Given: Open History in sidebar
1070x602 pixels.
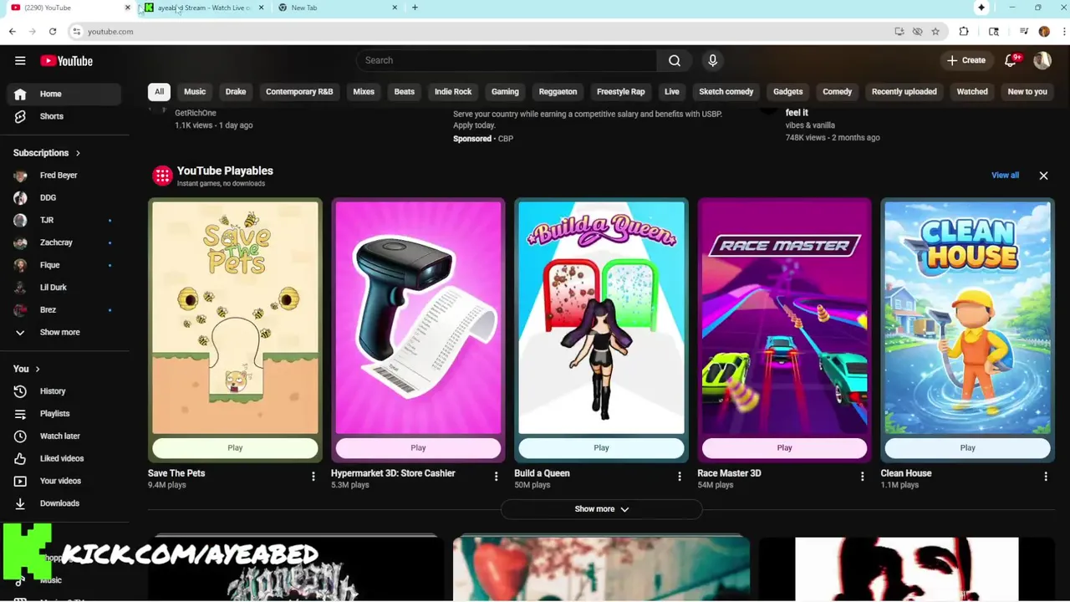Looking at the screenshot, I should pos(64,391).
